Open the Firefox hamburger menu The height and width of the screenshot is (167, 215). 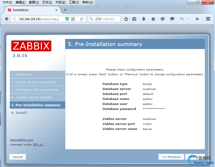point(208,19)
